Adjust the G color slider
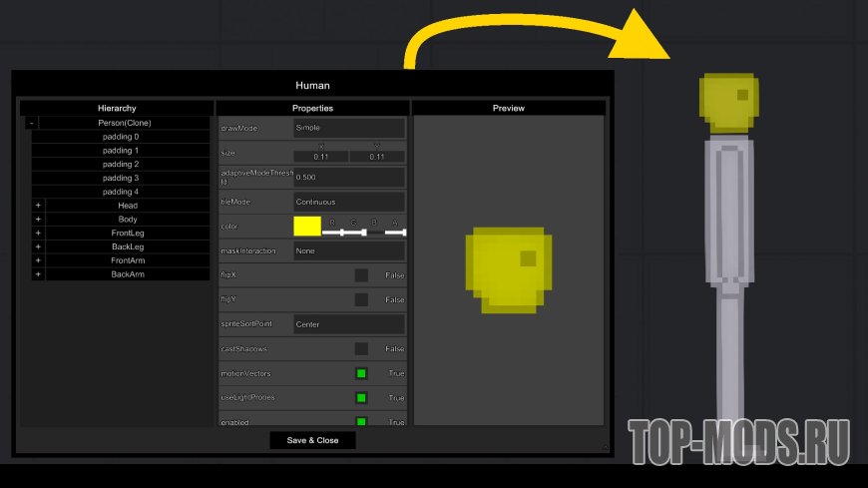 pos(354,233)
